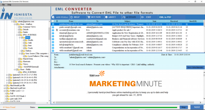Click the Buy Now cart icon
This screenshot has width=205, height=110.
(x=89, y=17)
